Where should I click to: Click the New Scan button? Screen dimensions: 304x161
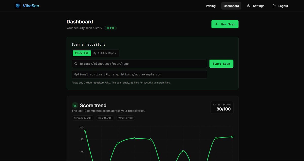click(225, 24)
